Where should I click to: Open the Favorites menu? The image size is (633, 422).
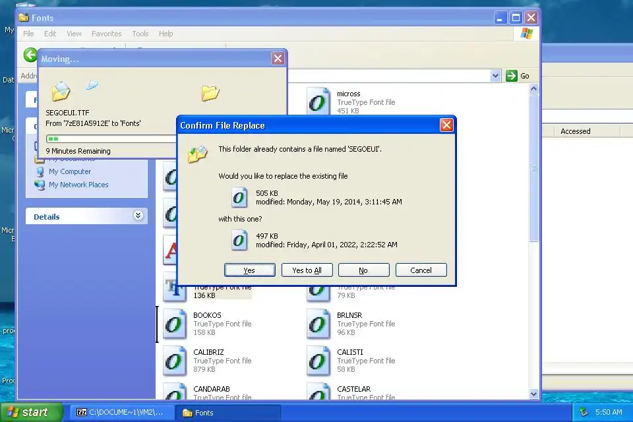pos(107,34)
